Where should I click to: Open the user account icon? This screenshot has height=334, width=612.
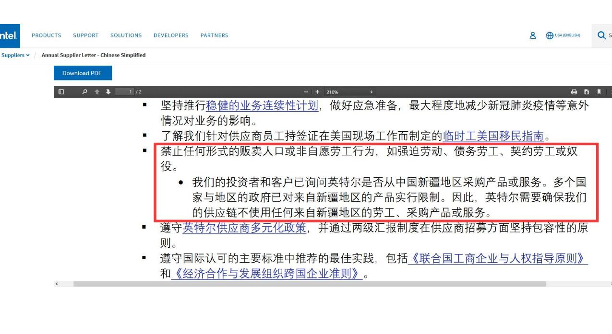tap(533, 35)
